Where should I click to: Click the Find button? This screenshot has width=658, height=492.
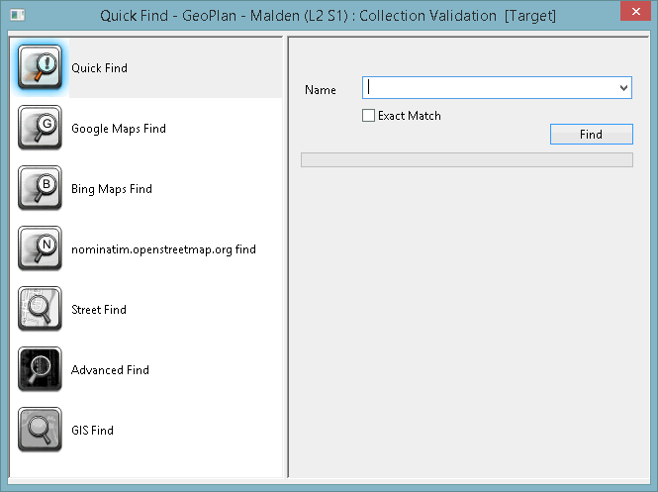pos(592,134)
